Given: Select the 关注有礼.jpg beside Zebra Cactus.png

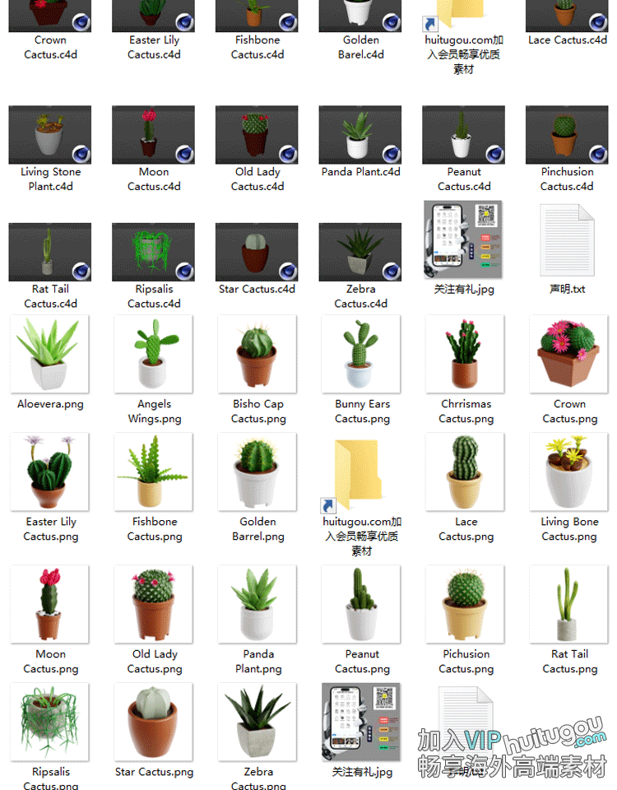Looking at the screenshot, I should pos(360,722).
